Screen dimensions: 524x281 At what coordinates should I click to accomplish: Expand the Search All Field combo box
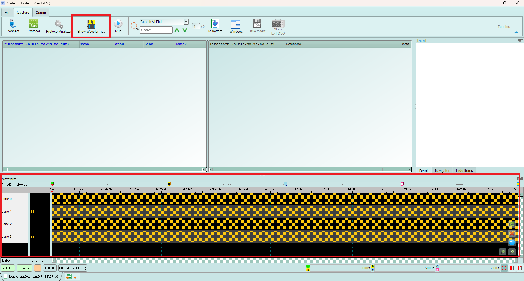186,22
